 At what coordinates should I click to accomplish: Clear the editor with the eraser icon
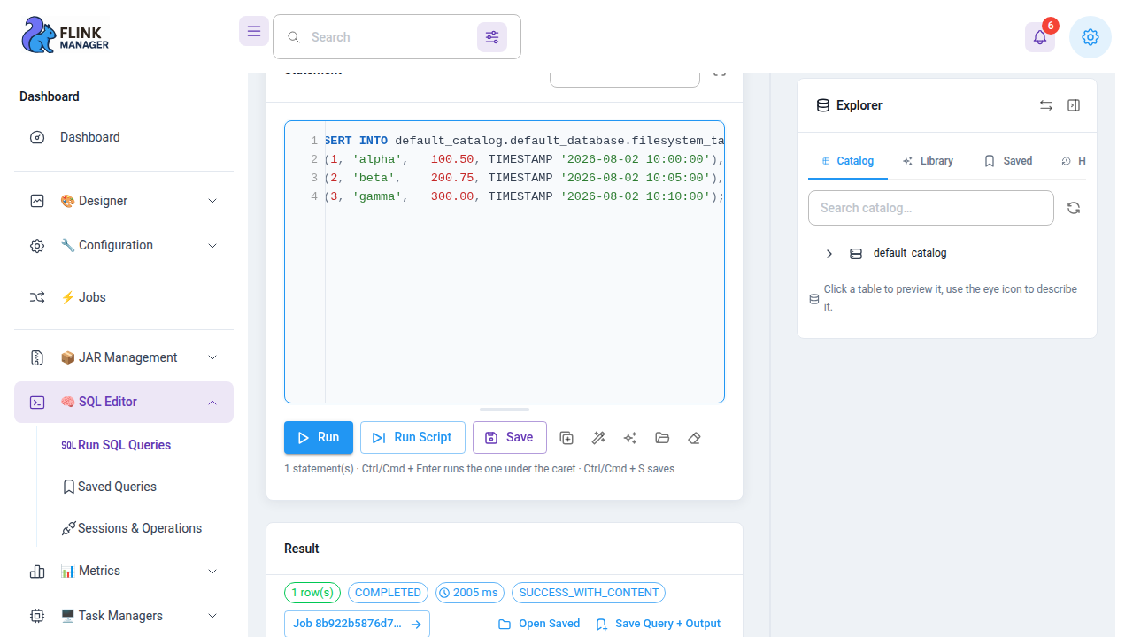[694, 438]
